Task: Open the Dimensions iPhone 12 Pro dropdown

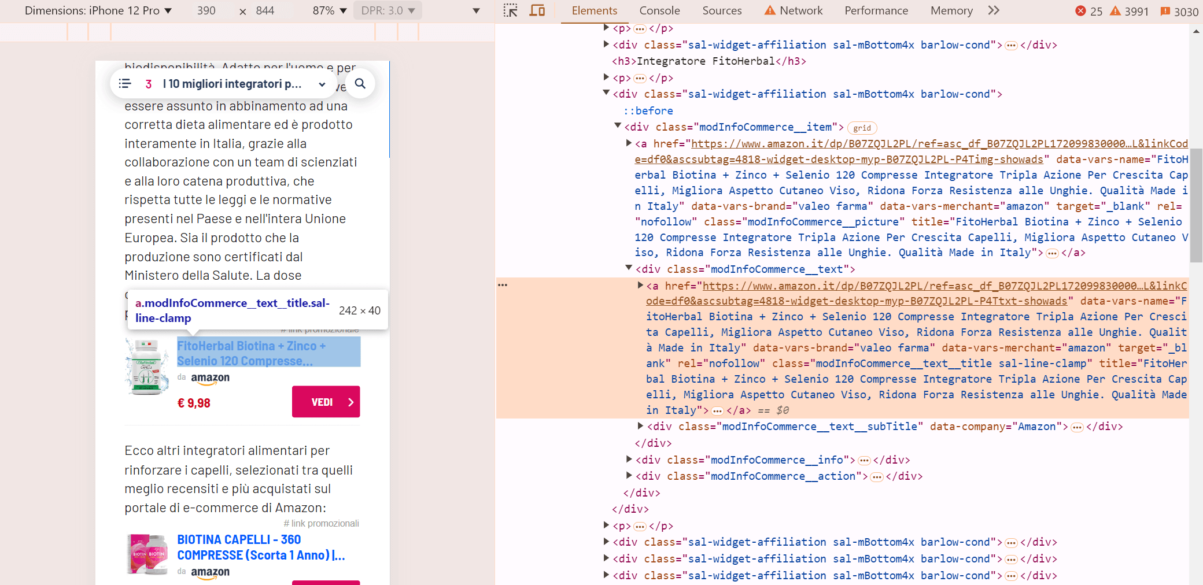Action: tap(98, 10)
